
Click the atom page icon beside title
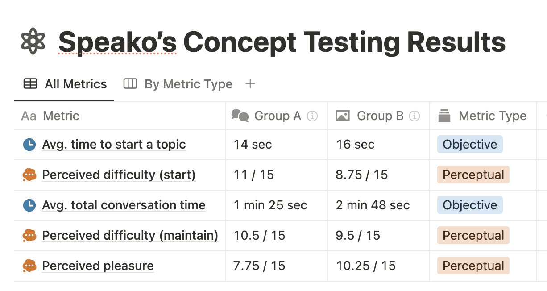coord(33,42)
